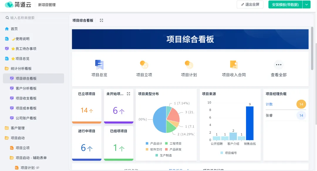
Task: Open the 项目收入合同 shortcut icon
Action: [234, 65]
